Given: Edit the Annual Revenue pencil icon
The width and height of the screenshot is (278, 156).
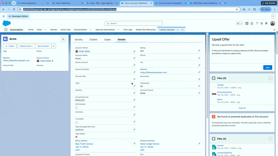Looking at the screenshot, I should click(x=134, y=100).
